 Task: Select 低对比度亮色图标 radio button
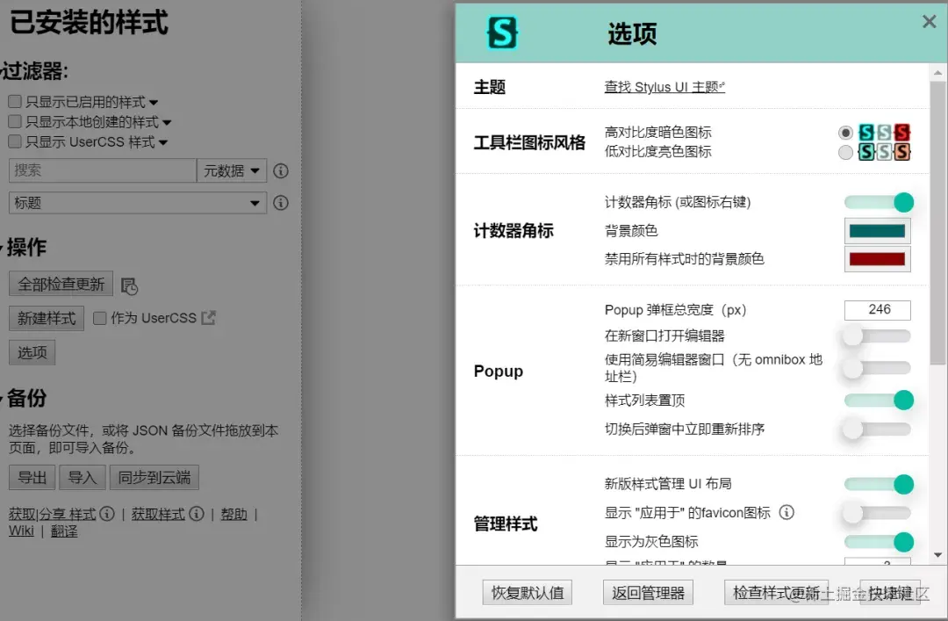click(845, 152)
